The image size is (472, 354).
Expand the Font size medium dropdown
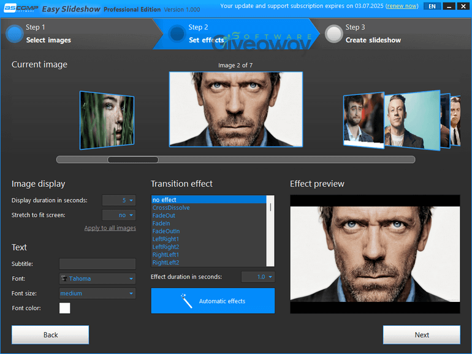point(97,293)
